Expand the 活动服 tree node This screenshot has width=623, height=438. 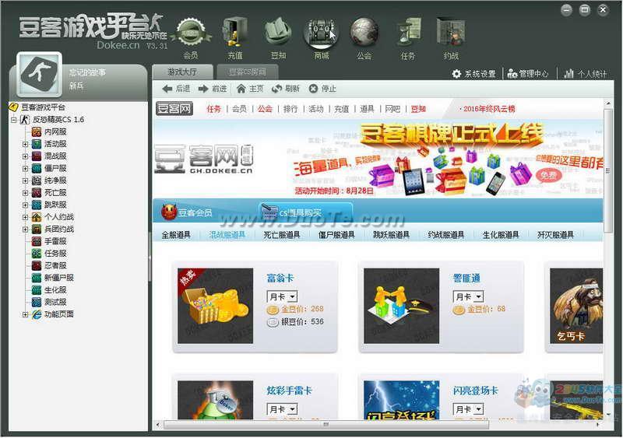(x=25, y=144)
